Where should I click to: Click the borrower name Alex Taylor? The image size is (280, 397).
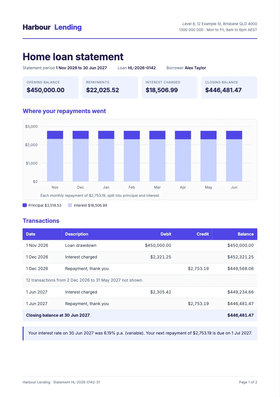tap(195, 68)
